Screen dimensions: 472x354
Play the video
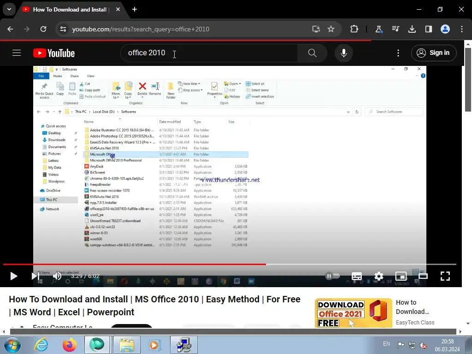pyautogui.click(x=13, y=276)
